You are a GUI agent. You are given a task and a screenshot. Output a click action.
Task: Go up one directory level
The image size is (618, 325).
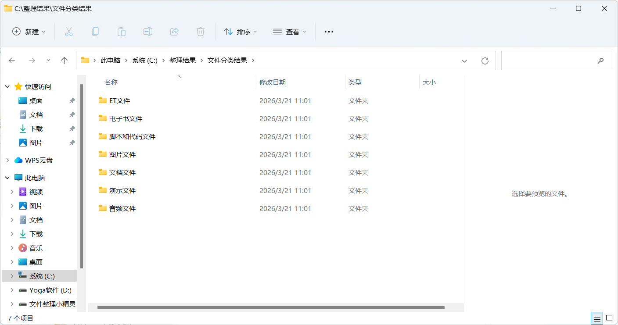click(65, 61)
